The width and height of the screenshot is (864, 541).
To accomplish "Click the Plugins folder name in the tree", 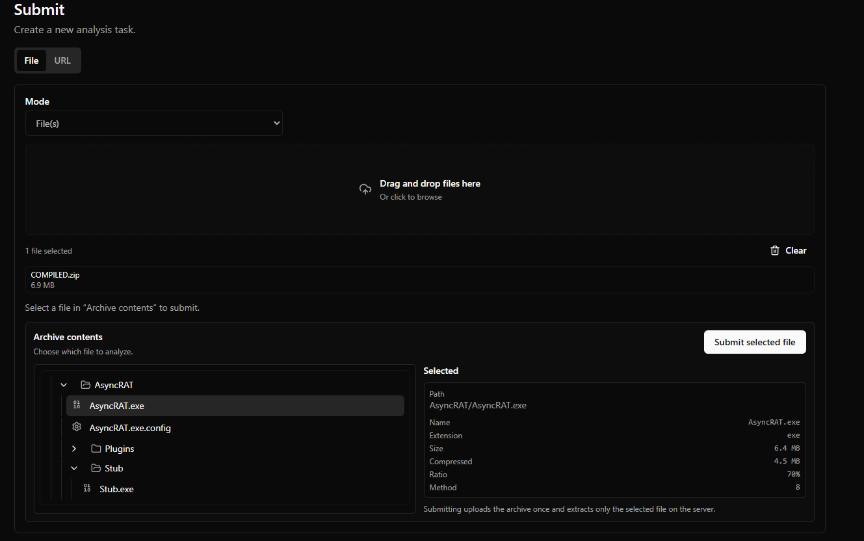I will tap(120, 449).
